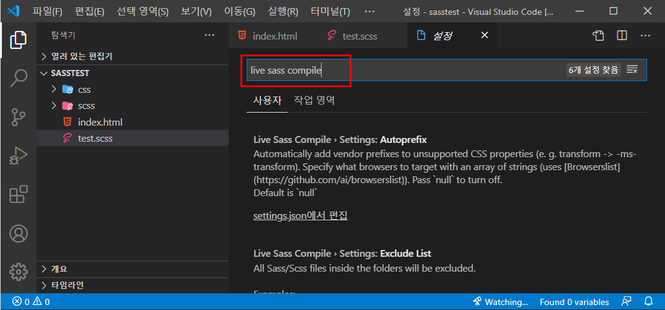The height and width of the screenshot is (310, 665).
Task: Click the errors and warnings status indicator
Action: [31, 302]
